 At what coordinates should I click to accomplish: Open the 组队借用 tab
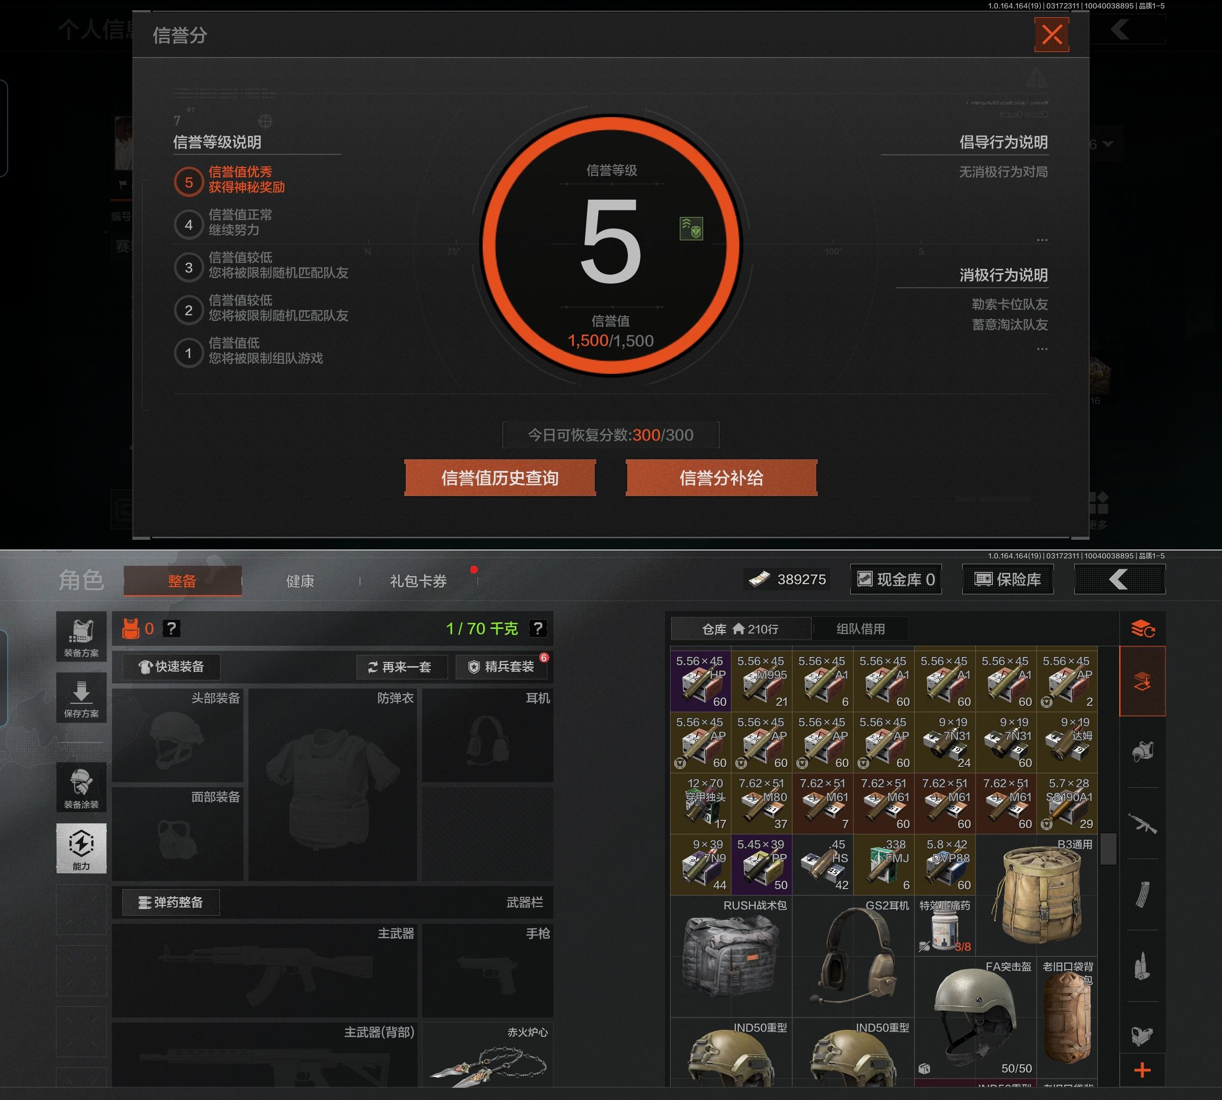(860, 629)
